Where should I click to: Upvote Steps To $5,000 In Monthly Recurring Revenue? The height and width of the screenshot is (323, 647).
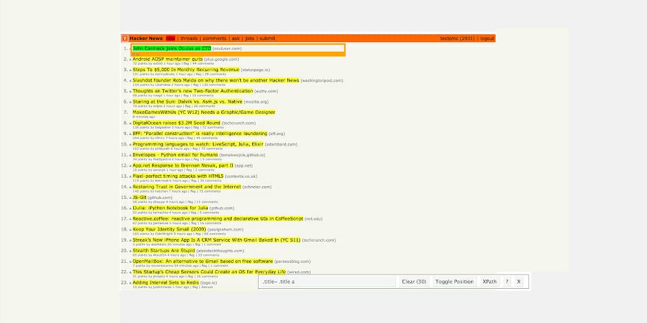click(x=131, y=70)
